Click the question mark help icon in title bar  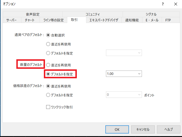(x=163, y=4)
